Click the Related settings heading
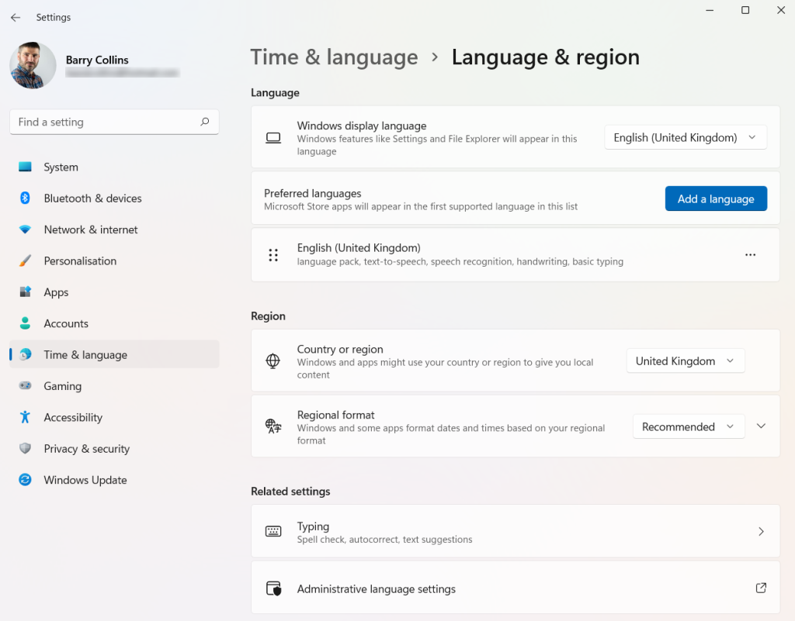Viewport: 795px width, 621px height. [x=290, y=492]
